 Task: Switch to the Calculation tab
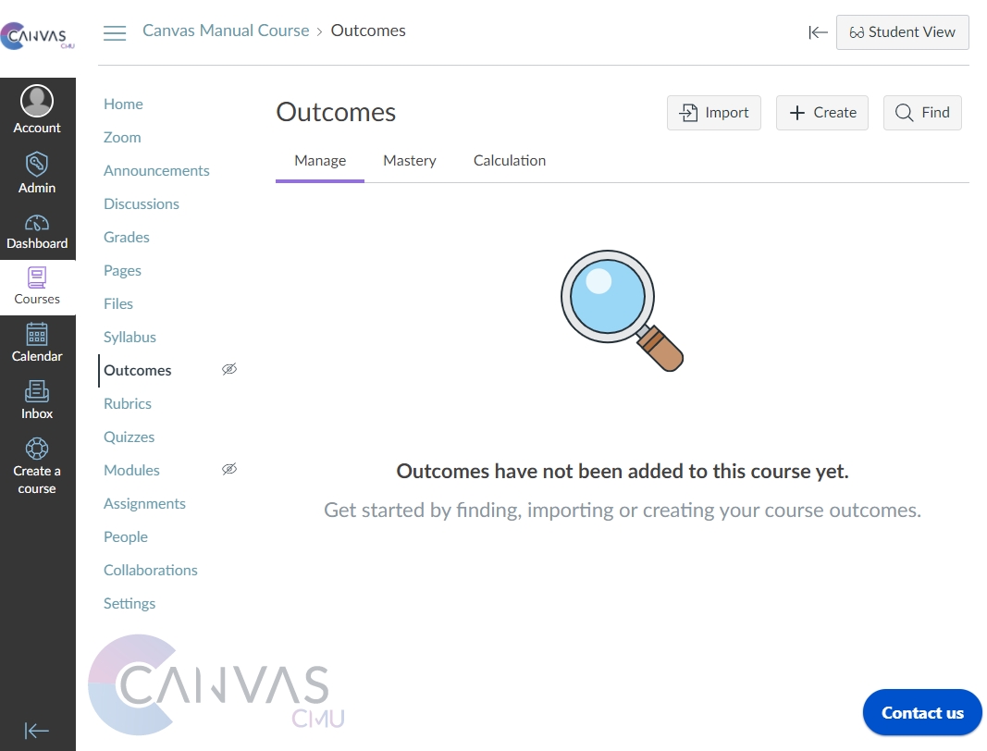click(509, 161)
